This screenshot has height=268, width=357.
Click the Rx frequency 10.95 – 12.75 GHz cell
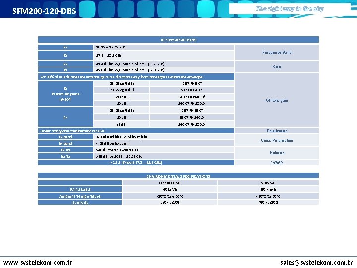point(164,47)
